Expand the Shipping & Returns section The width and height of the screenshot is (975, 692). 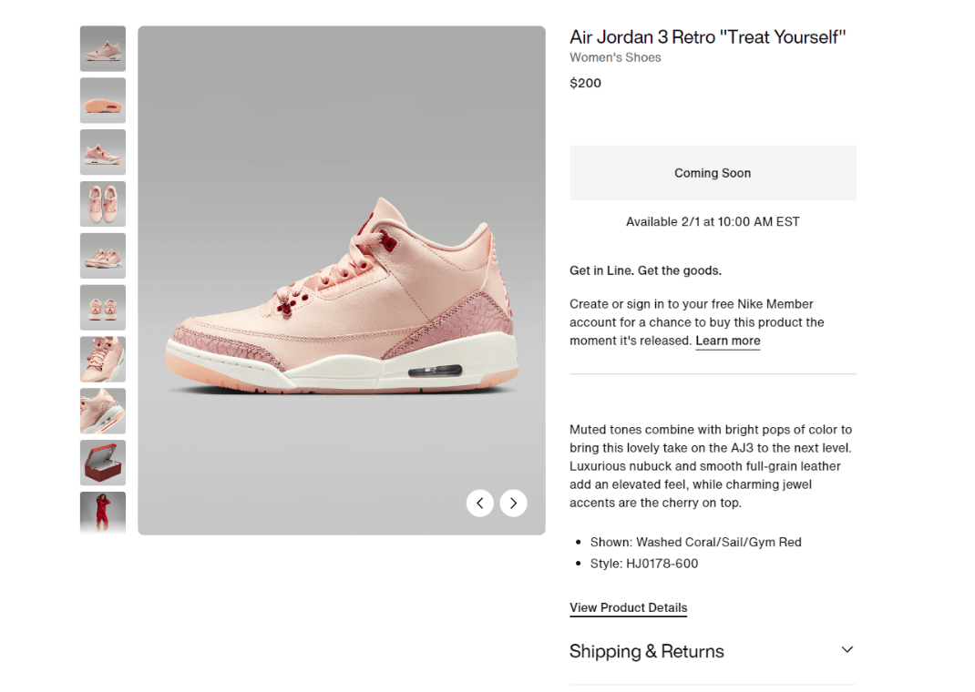coord(847,650)
